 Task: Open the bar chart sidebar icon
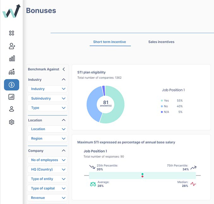pyautogui.click(x=12, y=59)
